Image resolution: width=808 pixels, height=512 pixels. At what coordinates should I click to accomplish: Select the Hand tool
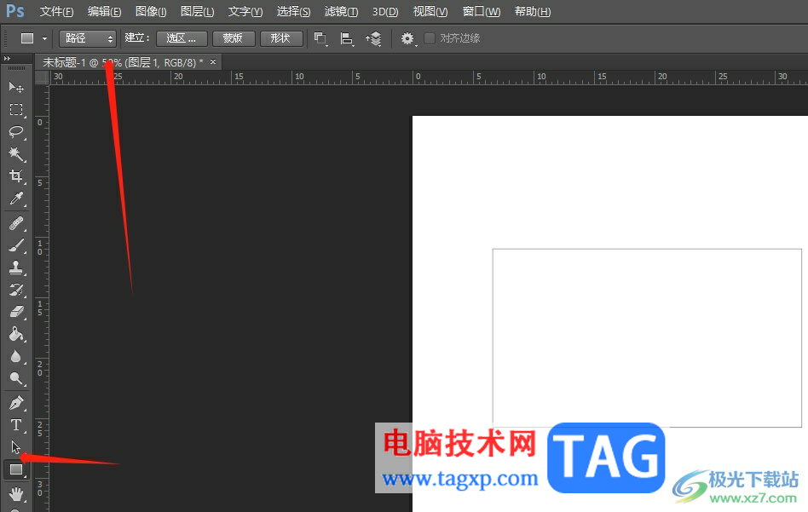click(16, 494)
